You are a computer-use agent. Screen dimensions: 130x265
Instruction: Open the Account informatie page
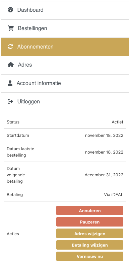point(65,83)
